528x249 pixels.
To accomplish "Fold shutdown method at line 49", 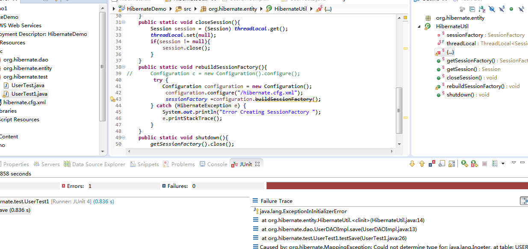I will pos(124,138).
